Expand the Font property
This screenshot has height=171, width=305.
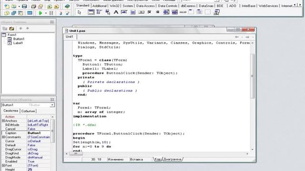tap(3, 166)
